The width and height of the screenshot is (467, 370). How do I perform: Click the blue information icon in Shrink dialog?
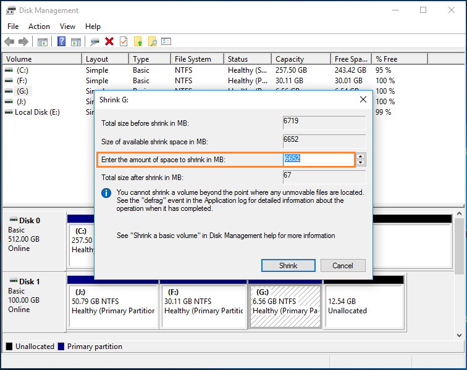point(106,193)
